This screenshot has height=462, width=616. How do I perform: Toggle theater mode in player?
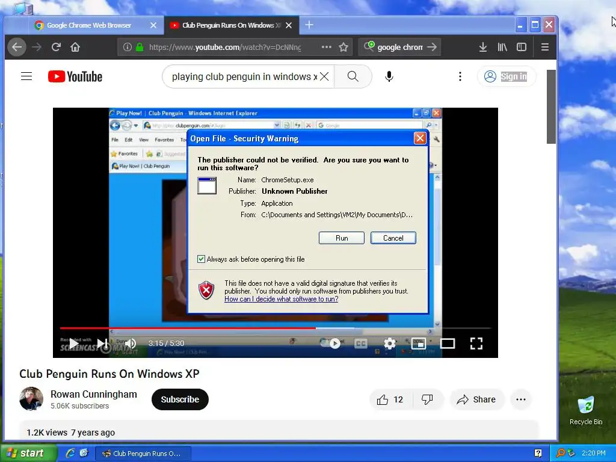pos(448,343)
